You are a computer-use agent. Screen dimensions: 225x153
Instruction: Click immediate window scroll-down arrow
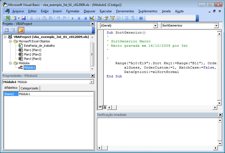(x=220, y=144)
